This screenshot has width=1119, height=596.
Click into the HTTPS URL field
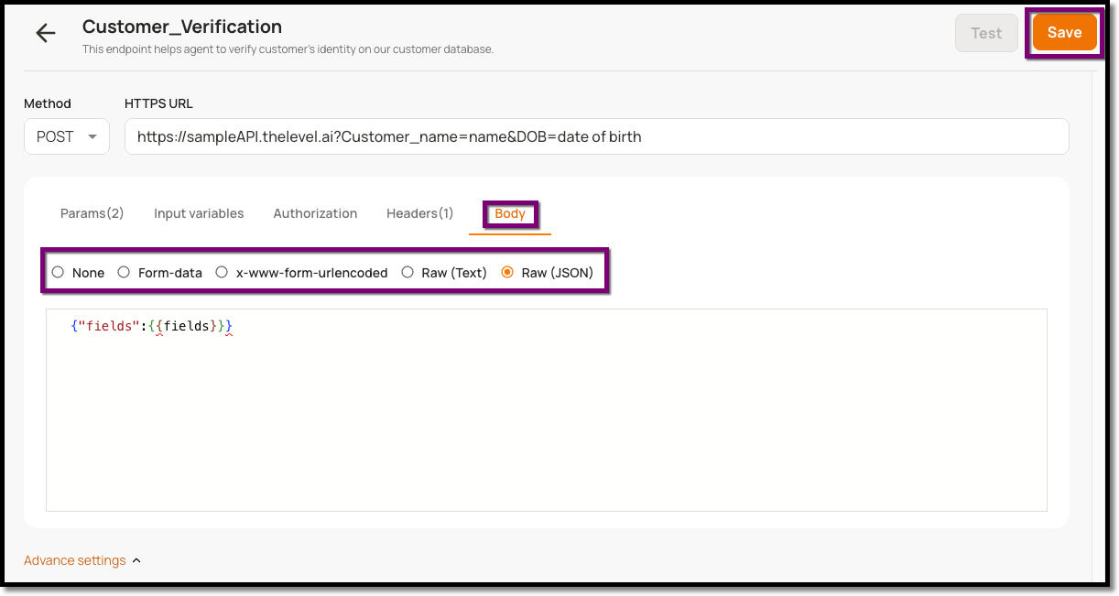tap(596, 136)
